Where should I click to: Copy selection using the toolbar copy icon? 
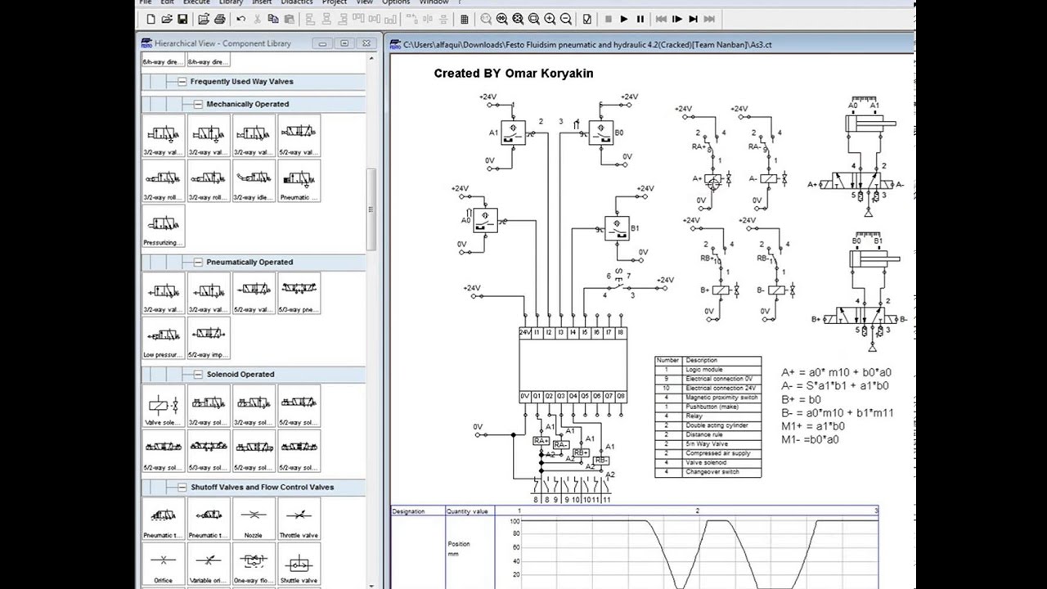point(273,19)
